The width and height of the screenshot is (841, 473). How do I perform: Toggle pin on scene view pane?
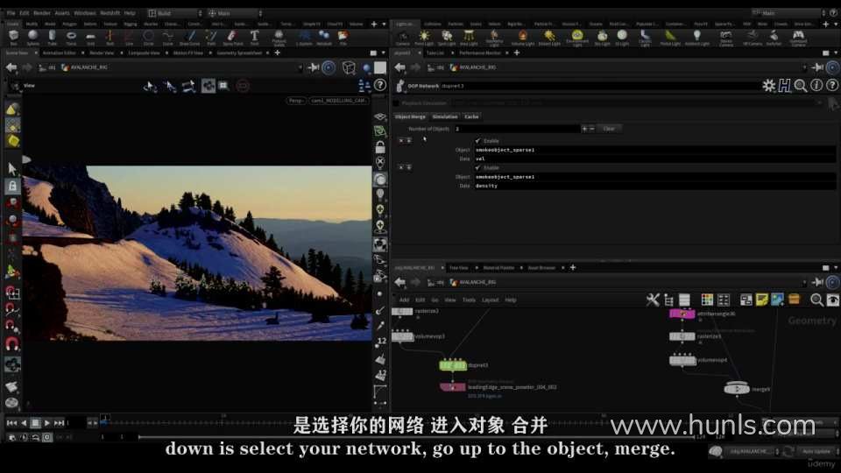[314, 67]
